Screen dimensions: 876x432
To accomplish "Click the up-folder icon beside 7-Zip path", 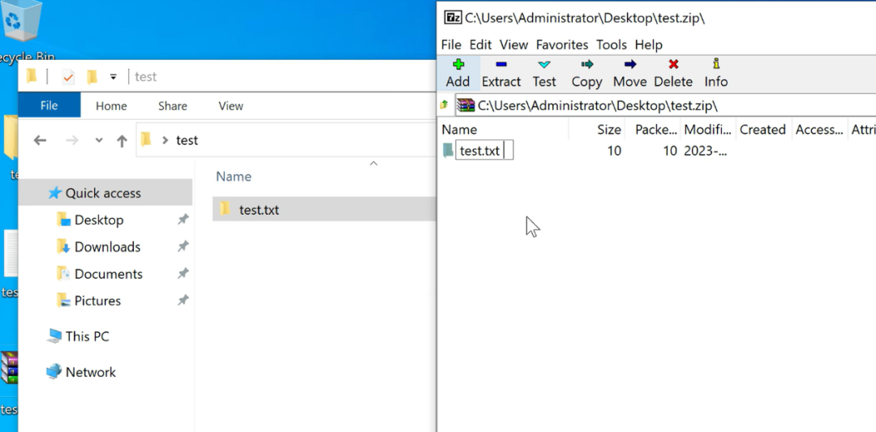I will (x=444, y=105).
